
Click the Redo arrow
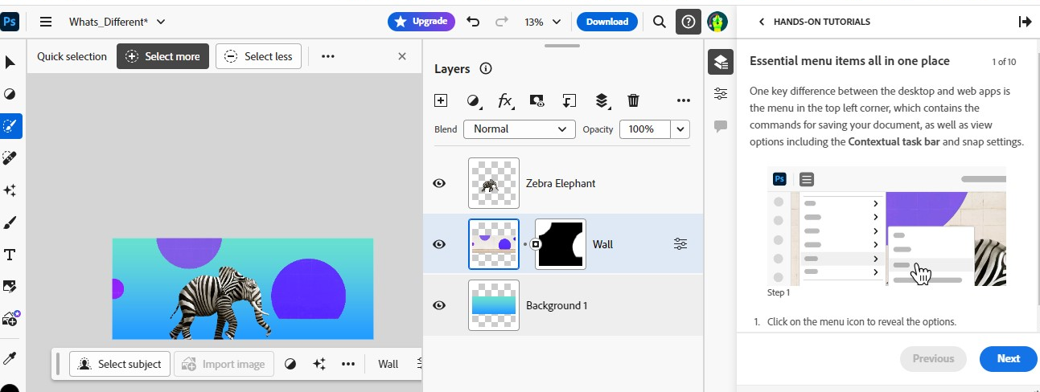(502, 22)
